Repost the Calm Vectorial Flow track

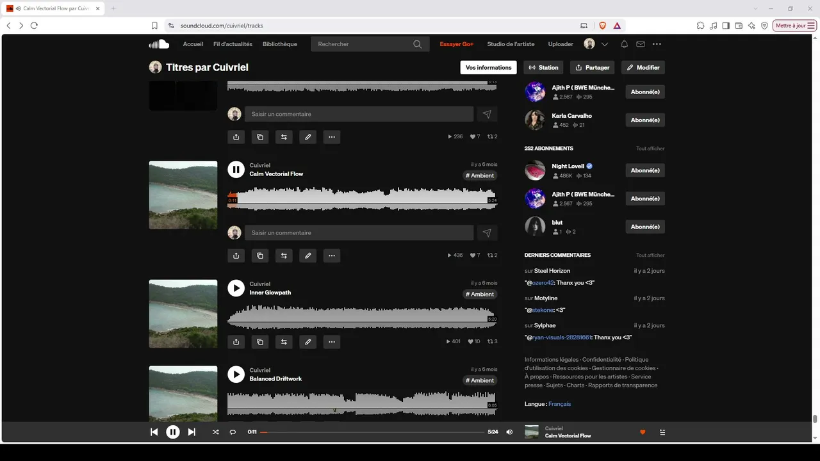pos(284,255)
